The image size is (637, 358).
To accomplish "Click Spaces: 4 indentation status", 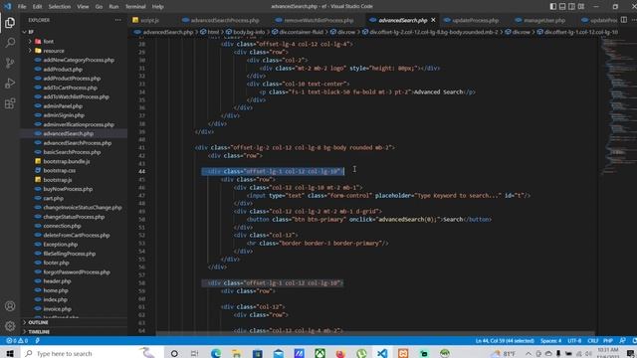I will click(550, 341).
